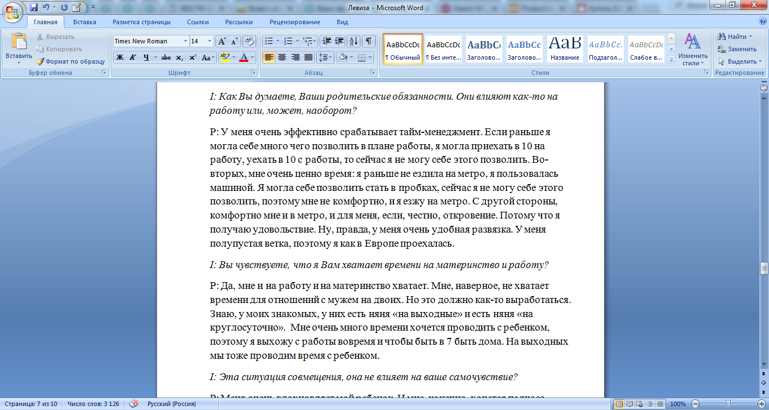Click the zoom slider handle
The height and width of the screenshot is (410, 769).
pyautogui.click(x=728, y=404)
